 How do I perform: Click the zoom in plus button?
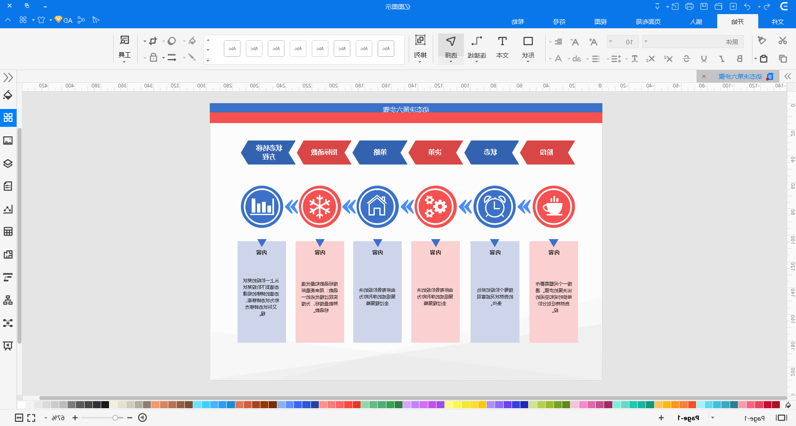coord(75,418)
